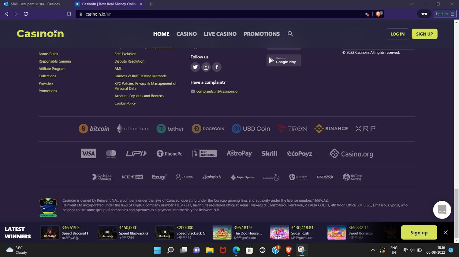Click the Curacao eGaming license badge
Image resolution: width=459 pixels, height=257 pixels.
coord(48,207)
